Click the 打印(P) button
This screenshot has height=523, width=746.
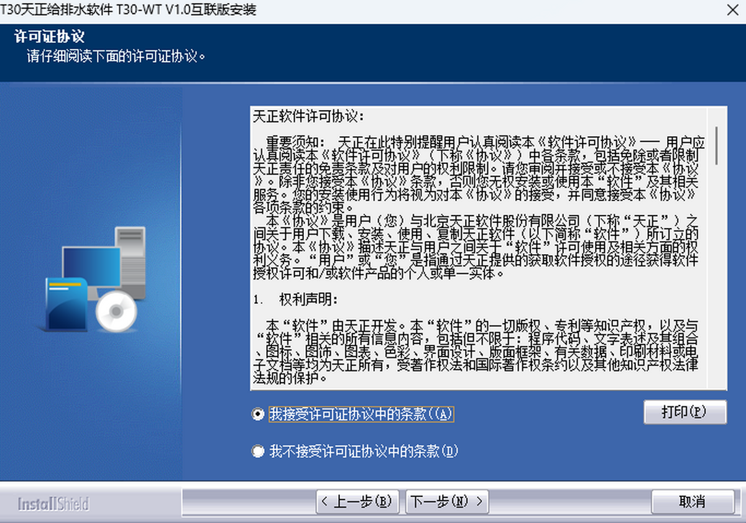[685, 412]
